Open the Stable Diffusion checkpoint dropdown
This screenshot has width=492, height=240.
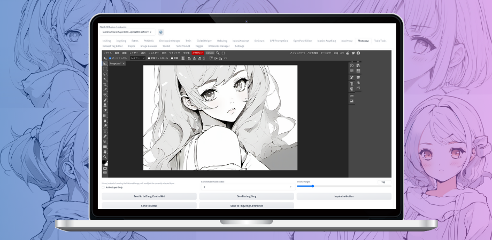click(x=127, y=32)
